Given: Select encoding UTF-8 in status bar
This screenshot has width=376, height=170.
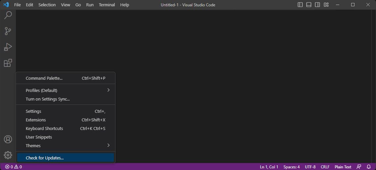Looking at the screenshot, I should click(310, 167).
